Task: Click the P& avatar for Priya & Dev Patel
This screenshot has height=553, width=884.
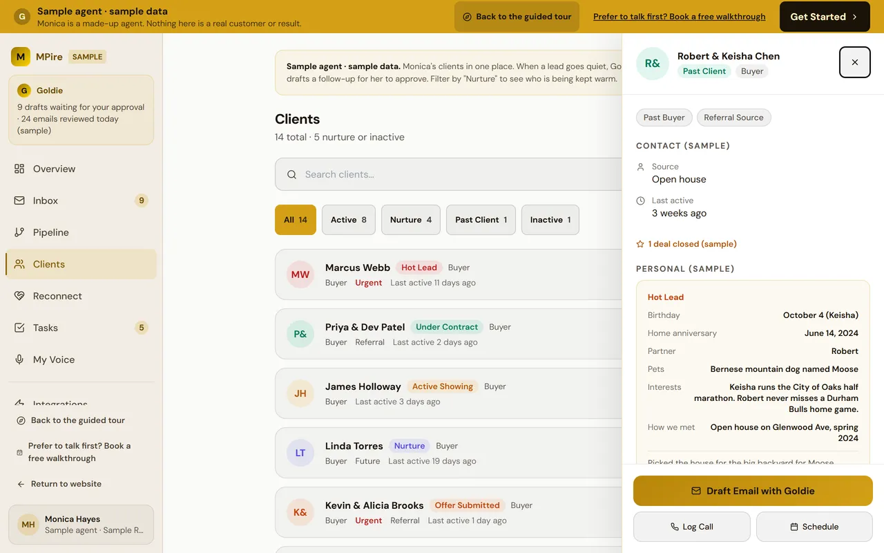Action: 300,334
